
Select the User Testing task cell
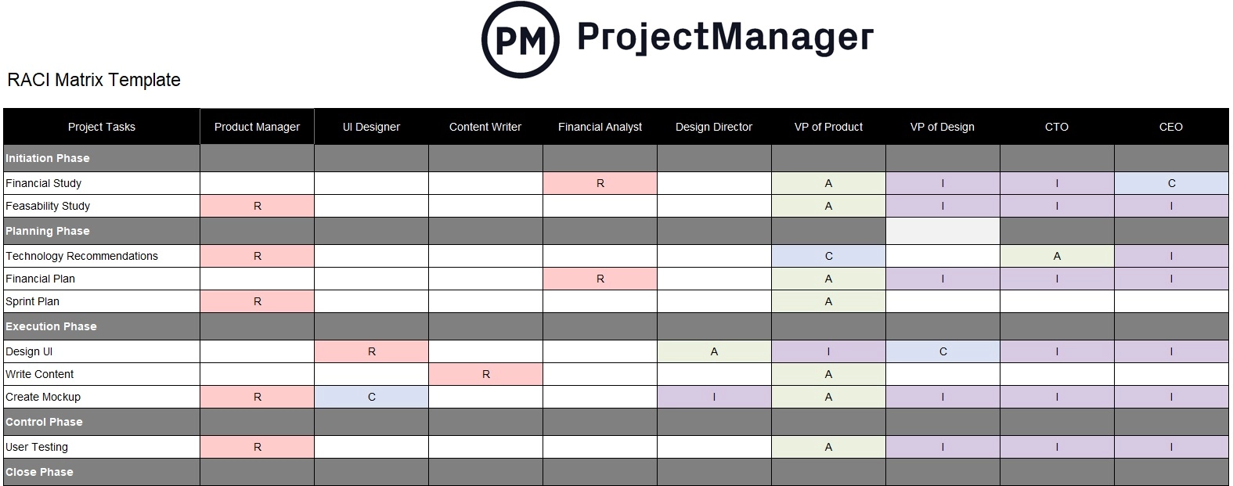37,447
